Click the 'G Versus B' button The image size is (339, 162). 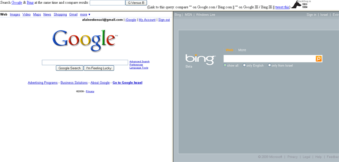(x=136, y=3)
